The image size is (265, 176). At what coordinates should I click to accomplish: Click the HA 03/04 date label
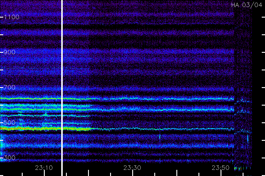click(247, 5)
